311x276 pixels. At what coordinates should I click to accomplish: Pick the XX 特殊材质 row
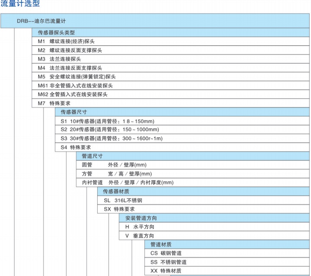[x=166, y=271]
